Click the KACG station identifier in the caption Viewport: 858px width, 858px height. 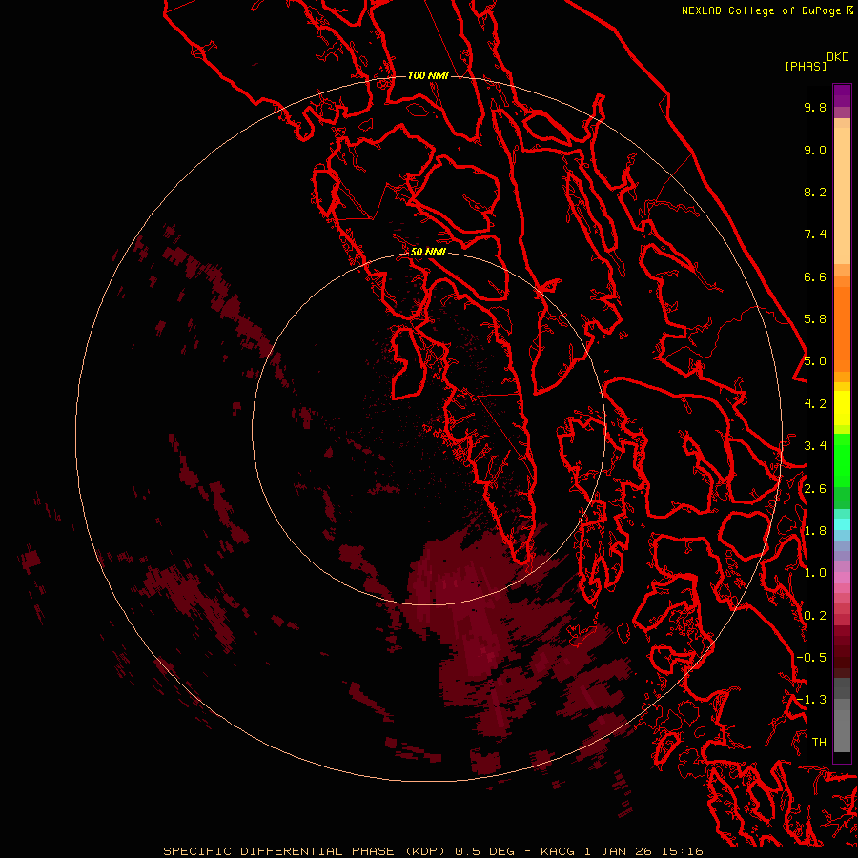(558, 851)
